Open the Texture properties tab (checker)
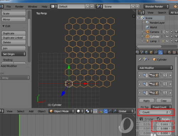 pos(174,52)
